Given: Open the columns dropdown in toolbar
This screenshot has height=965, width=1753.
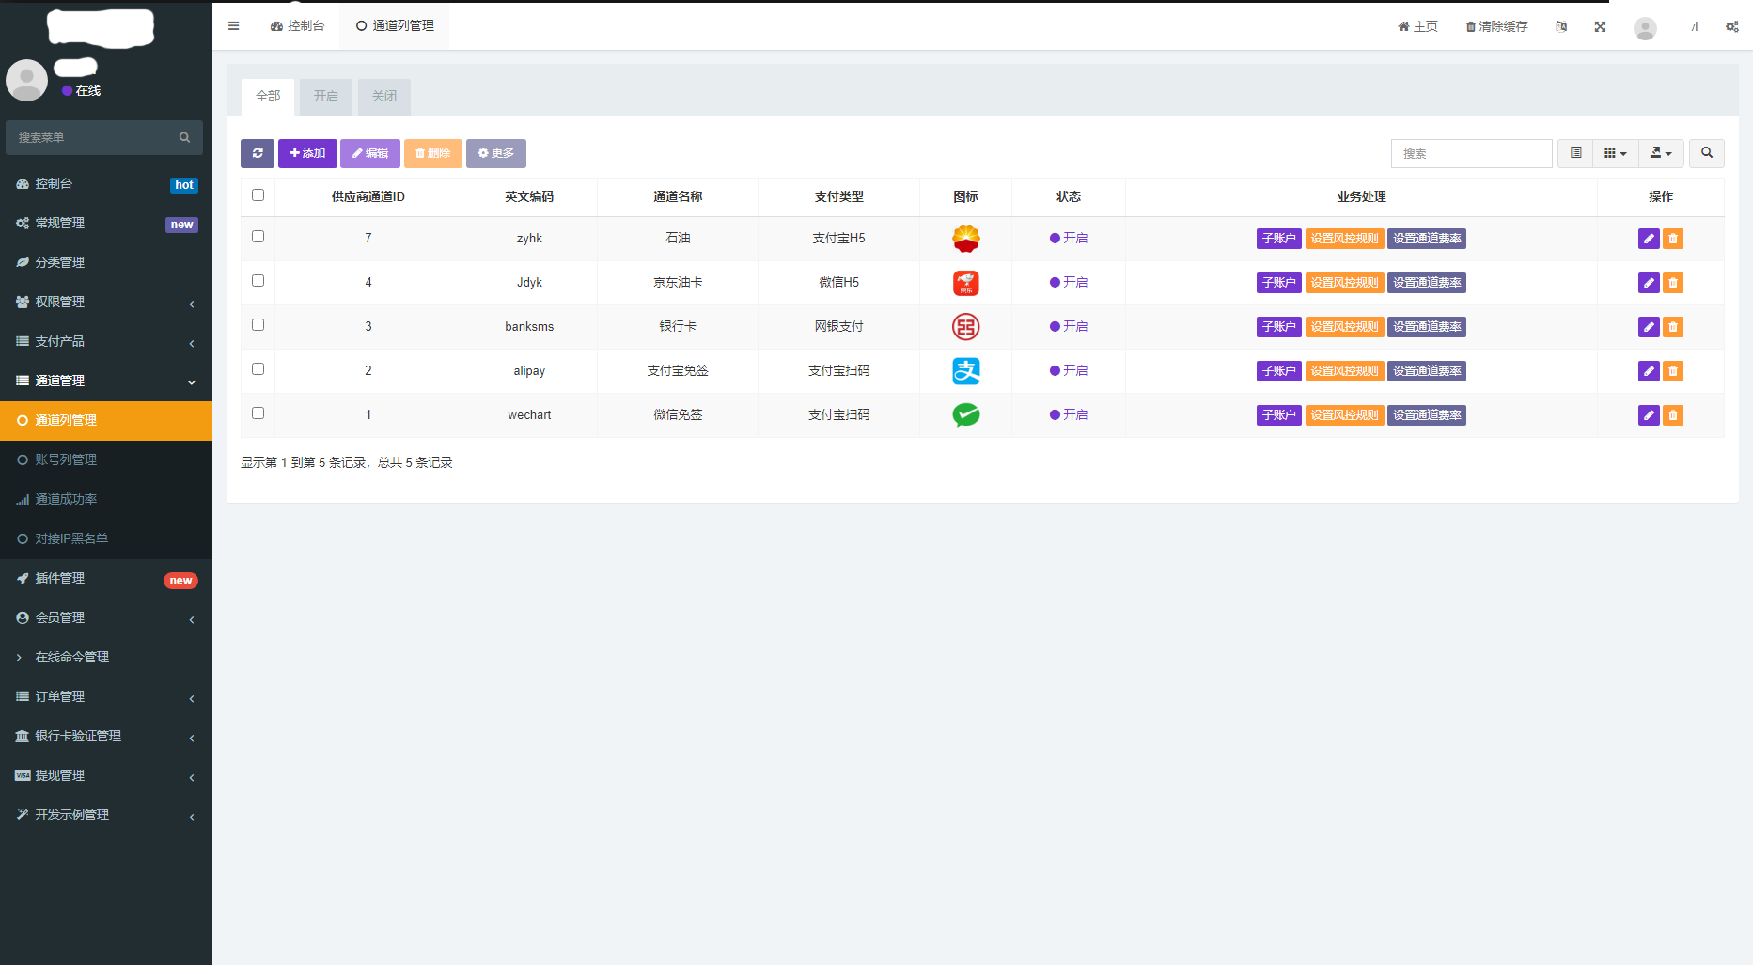Looking at the screenshot, I should [1615, 153].
